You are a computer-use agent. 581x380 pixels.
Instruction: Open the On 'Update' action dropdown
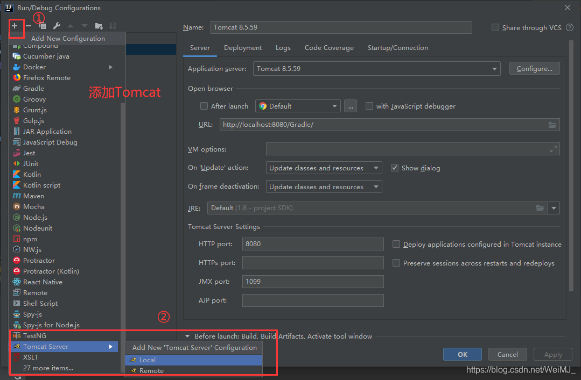(324, 168)
